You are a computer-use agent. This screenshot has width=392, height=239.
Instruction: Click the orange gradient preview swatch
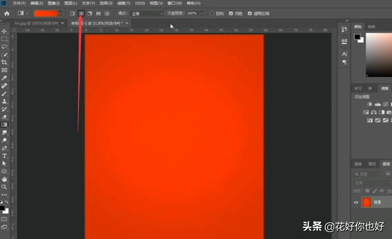[46, 13]
